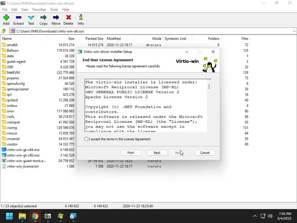This screenshot has height=223, width=297.
Task: Open the clock and date panel
Action: tap(285, 216)
